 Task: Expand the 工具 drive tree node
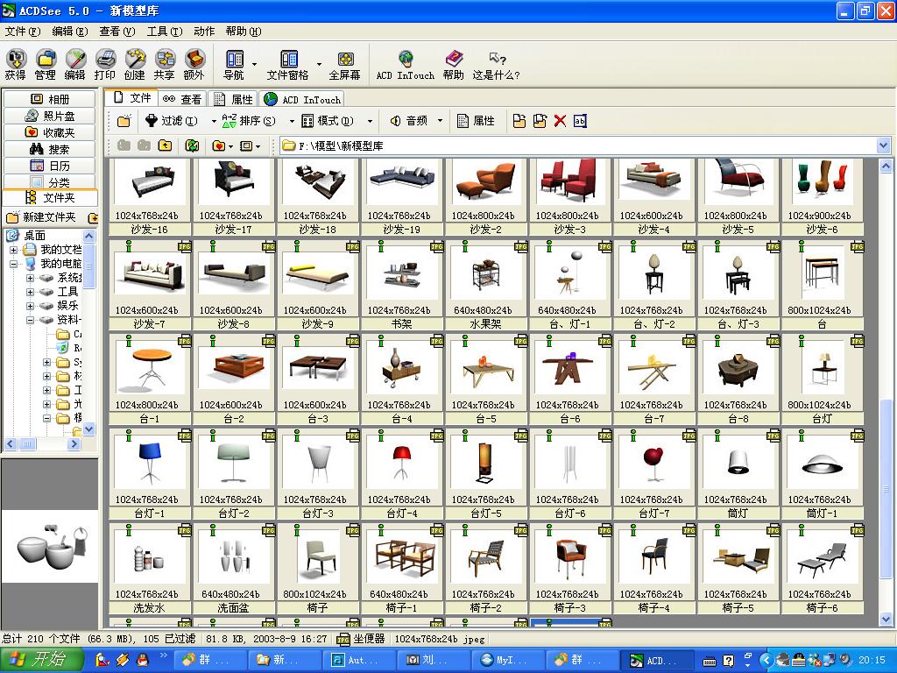30,292
